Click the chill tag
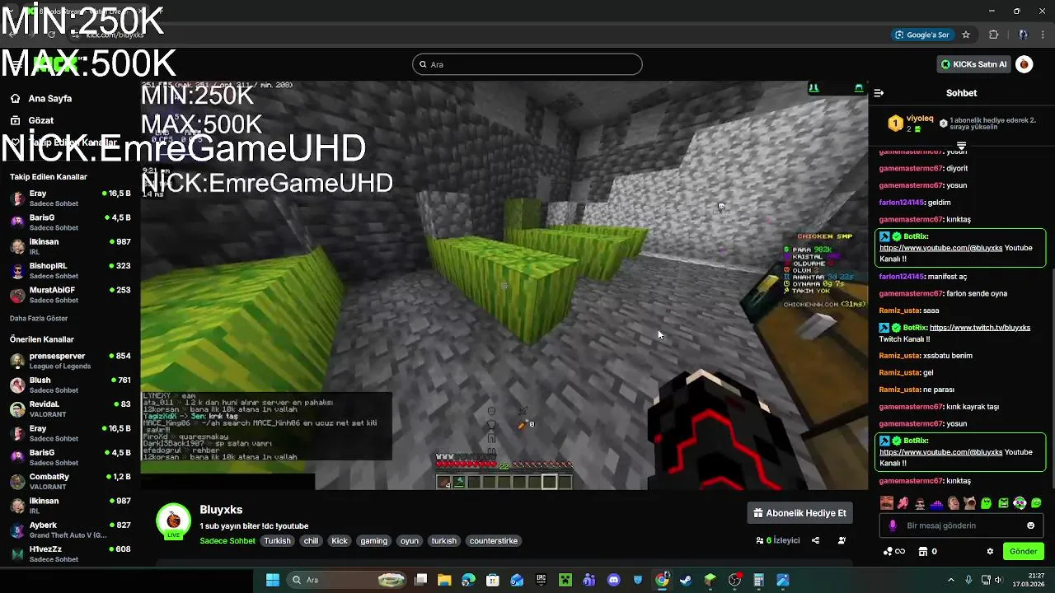This screenshot has height=593, width=1055. (311, 541)
